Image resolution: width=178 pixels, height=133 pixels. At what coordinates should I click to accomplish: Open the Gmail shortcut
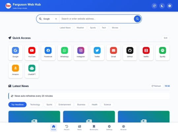point(113,53)
